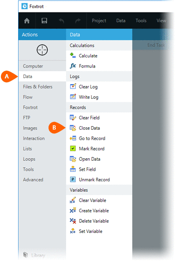
Task: Open the View menu
Action: point(161,21)
